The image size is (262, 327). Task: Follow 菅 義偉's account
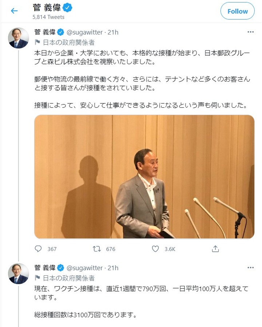click(237, 11)
